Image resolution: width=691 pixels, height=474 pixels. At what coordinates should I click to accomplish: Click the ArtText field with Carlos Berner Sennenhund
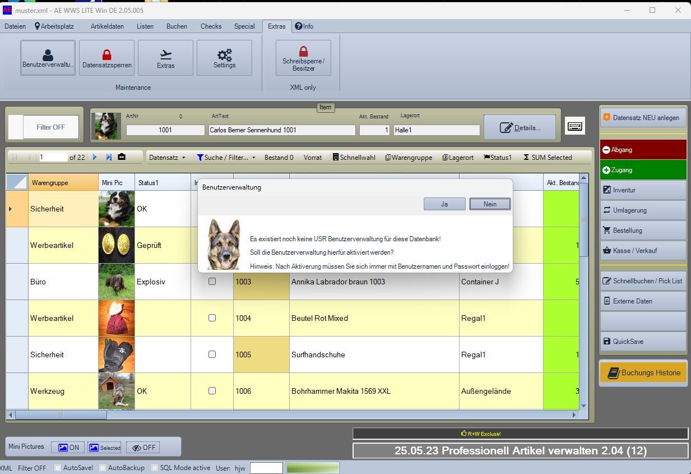coord(282,130)
